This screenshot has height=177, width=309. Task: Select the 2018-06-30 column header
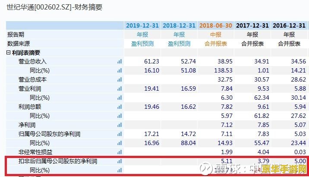[216, 25]
